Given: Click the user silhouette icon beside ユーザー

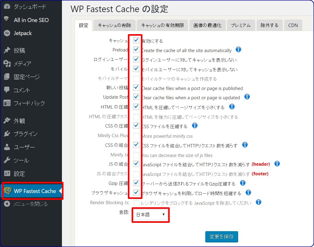Looking at the screenshot, I should pyautogui.click(x=7, y=147).
